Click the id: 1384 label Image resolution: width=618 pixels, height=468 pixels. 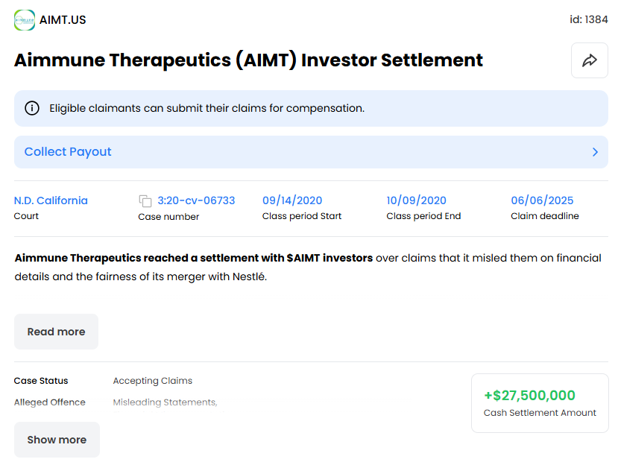pyautogui.click(x=588, y=19)
